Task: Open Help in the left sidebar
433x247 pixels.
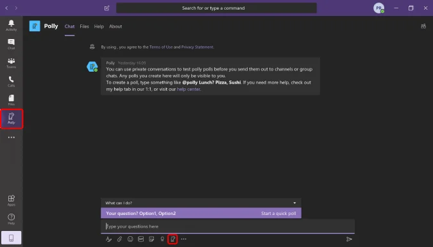Action: coord(11,219)
